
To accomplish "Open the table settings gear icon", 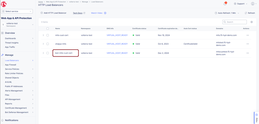I will click(251, 22).
